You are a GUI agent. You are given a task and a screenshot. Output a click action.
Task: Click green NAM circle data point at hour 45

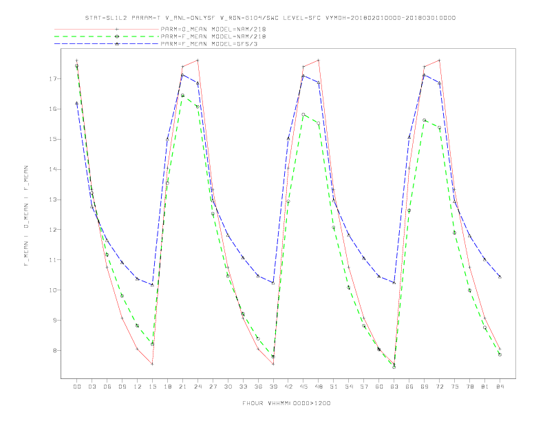[303, 115]
